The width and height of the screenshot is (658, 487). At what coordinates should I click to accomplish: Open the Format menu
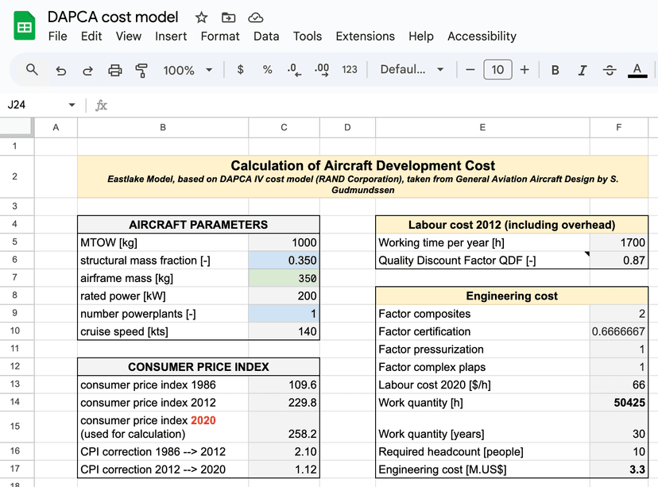(x=219, y=36)
